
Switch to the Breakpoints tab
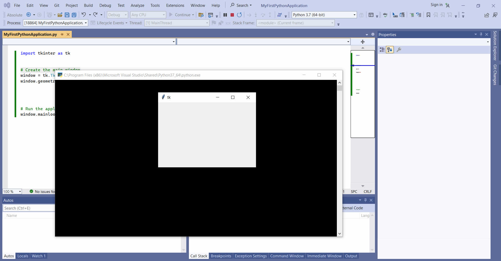[x=221, y=256]
